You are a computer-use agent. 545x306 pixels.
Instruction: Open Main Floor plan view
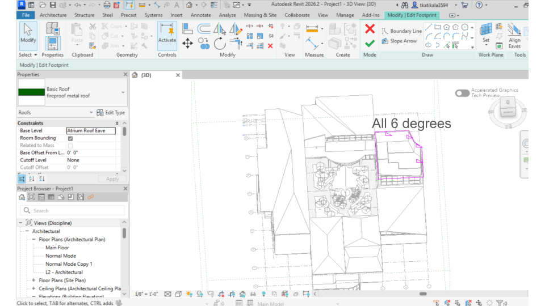coord(57,248)
